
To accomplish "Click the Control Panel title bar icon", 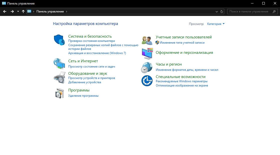I will point(4,3).
